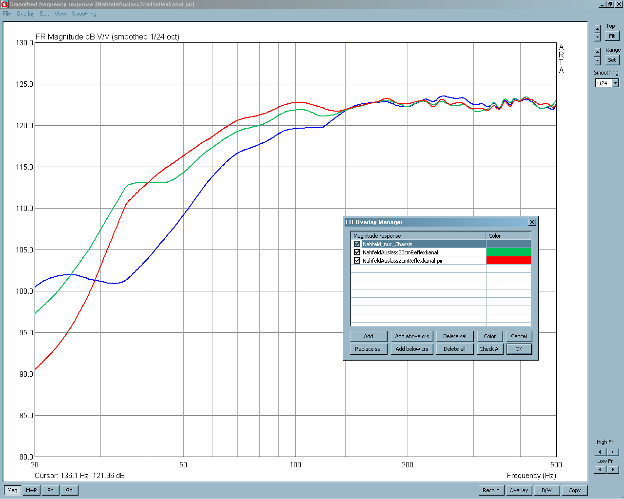Switch to Gd group delay view
The image size is (624, 499).
coord(69,490)
